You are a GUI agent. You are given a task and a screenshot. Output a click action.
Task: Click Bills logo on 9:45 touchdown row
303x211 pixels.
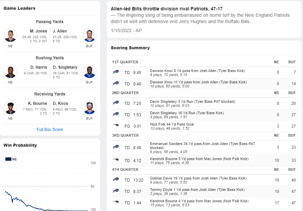point(116,72)
